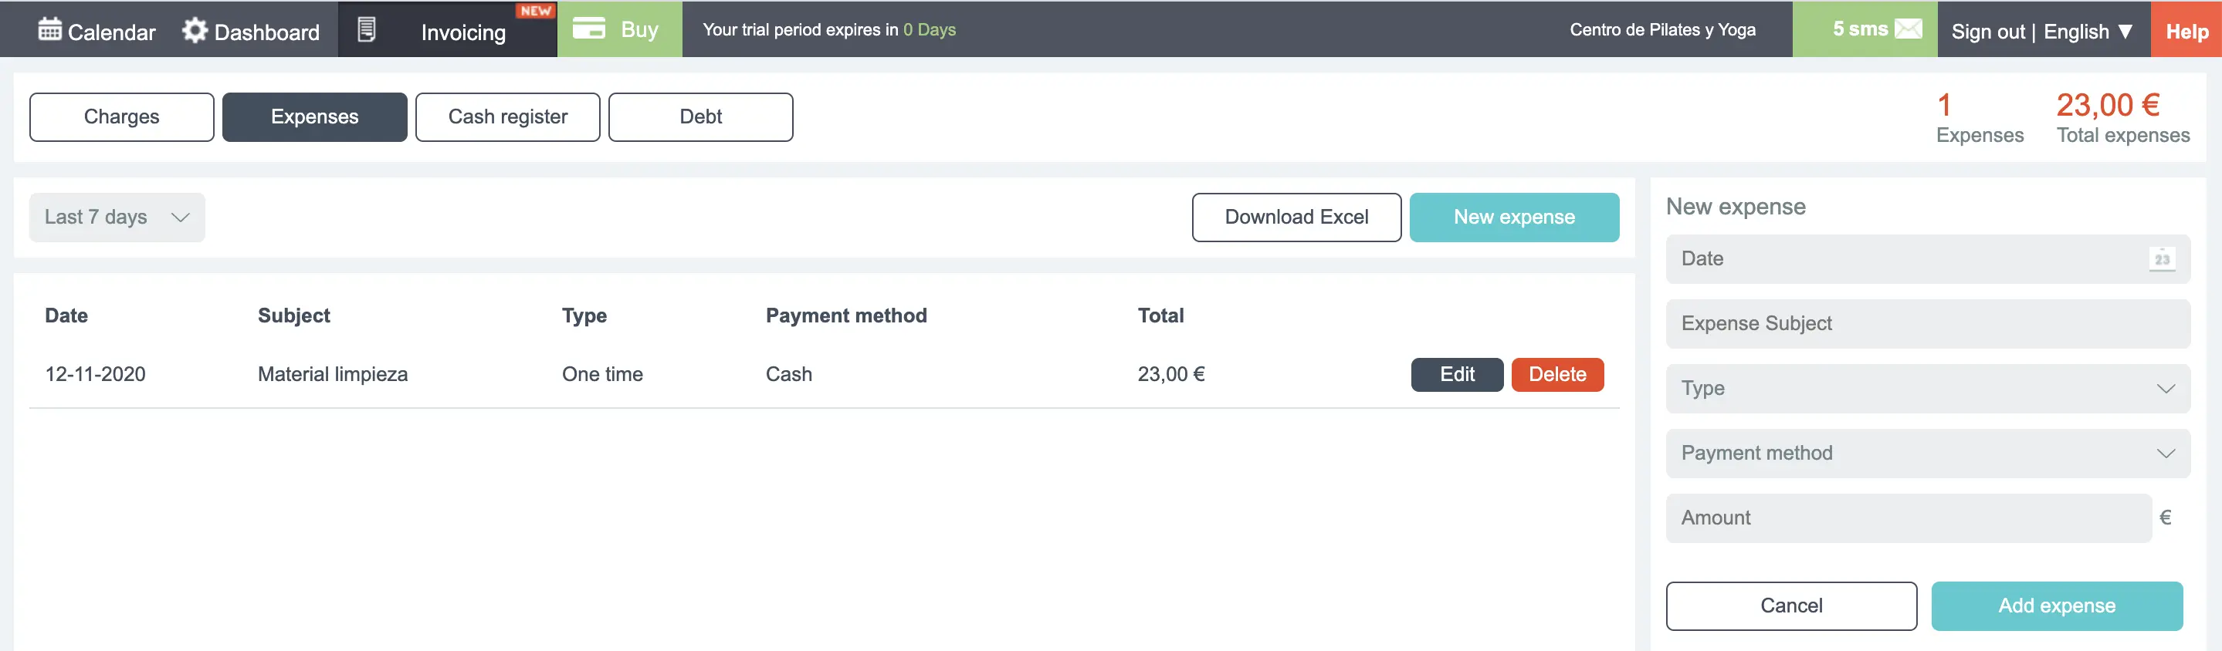Click the 5 sms indicator
The image size is (2222, 651).
click(1864, 29)
